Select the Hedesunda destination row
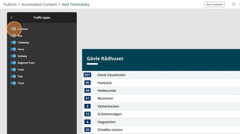Image resolution: width=240 pixels, height=134 pixels. point(161,91)
